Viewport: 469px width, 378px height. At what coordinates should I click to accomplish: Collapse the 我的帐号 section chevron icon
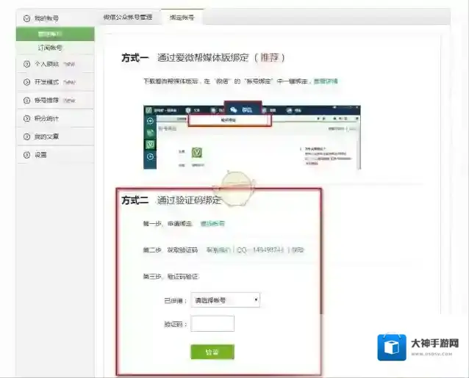point(27,18)
